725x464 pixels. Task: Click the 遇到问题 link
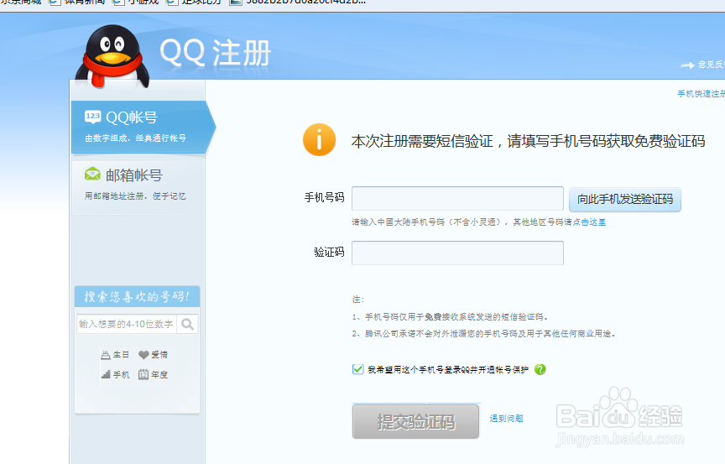click(x=506, y=418)
